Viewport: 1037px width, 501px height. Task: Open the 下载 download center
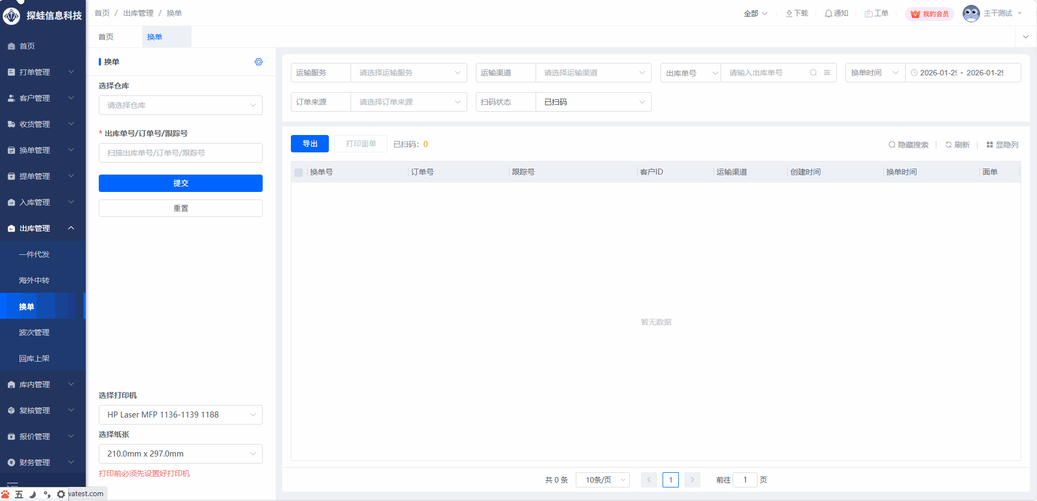(x=797, y=14)
